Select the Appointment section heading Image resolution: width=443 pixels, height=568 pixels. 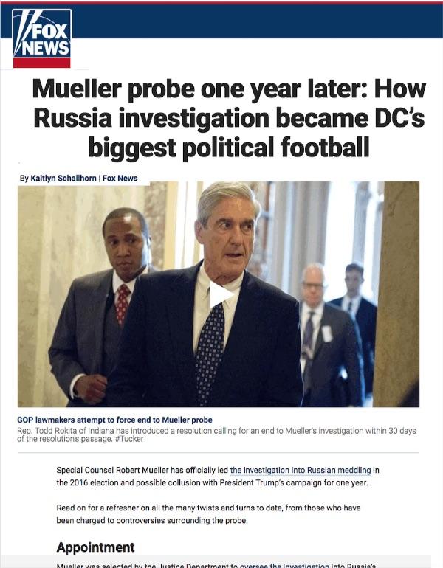pyautogui.click(x=95, y=547)
